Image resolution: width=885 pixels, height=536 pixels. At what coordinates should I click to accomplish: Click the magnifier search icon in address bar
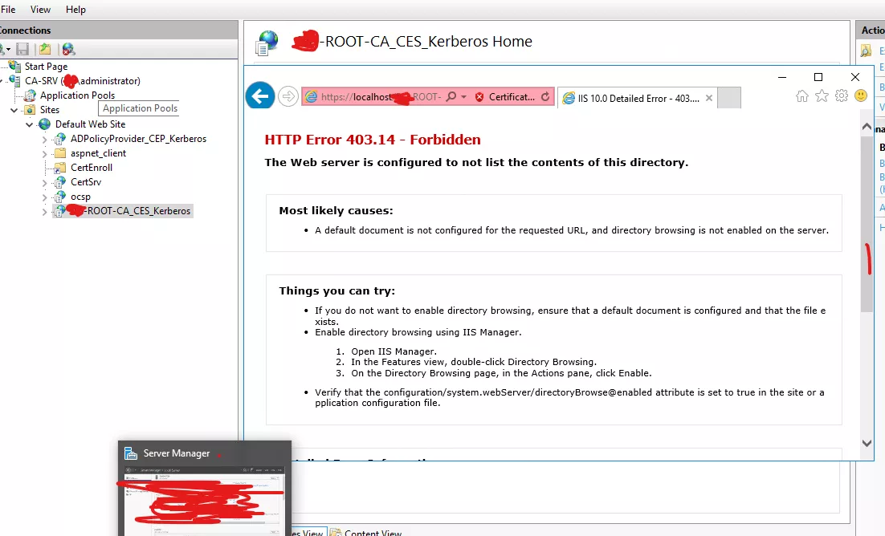click(451, 97)
